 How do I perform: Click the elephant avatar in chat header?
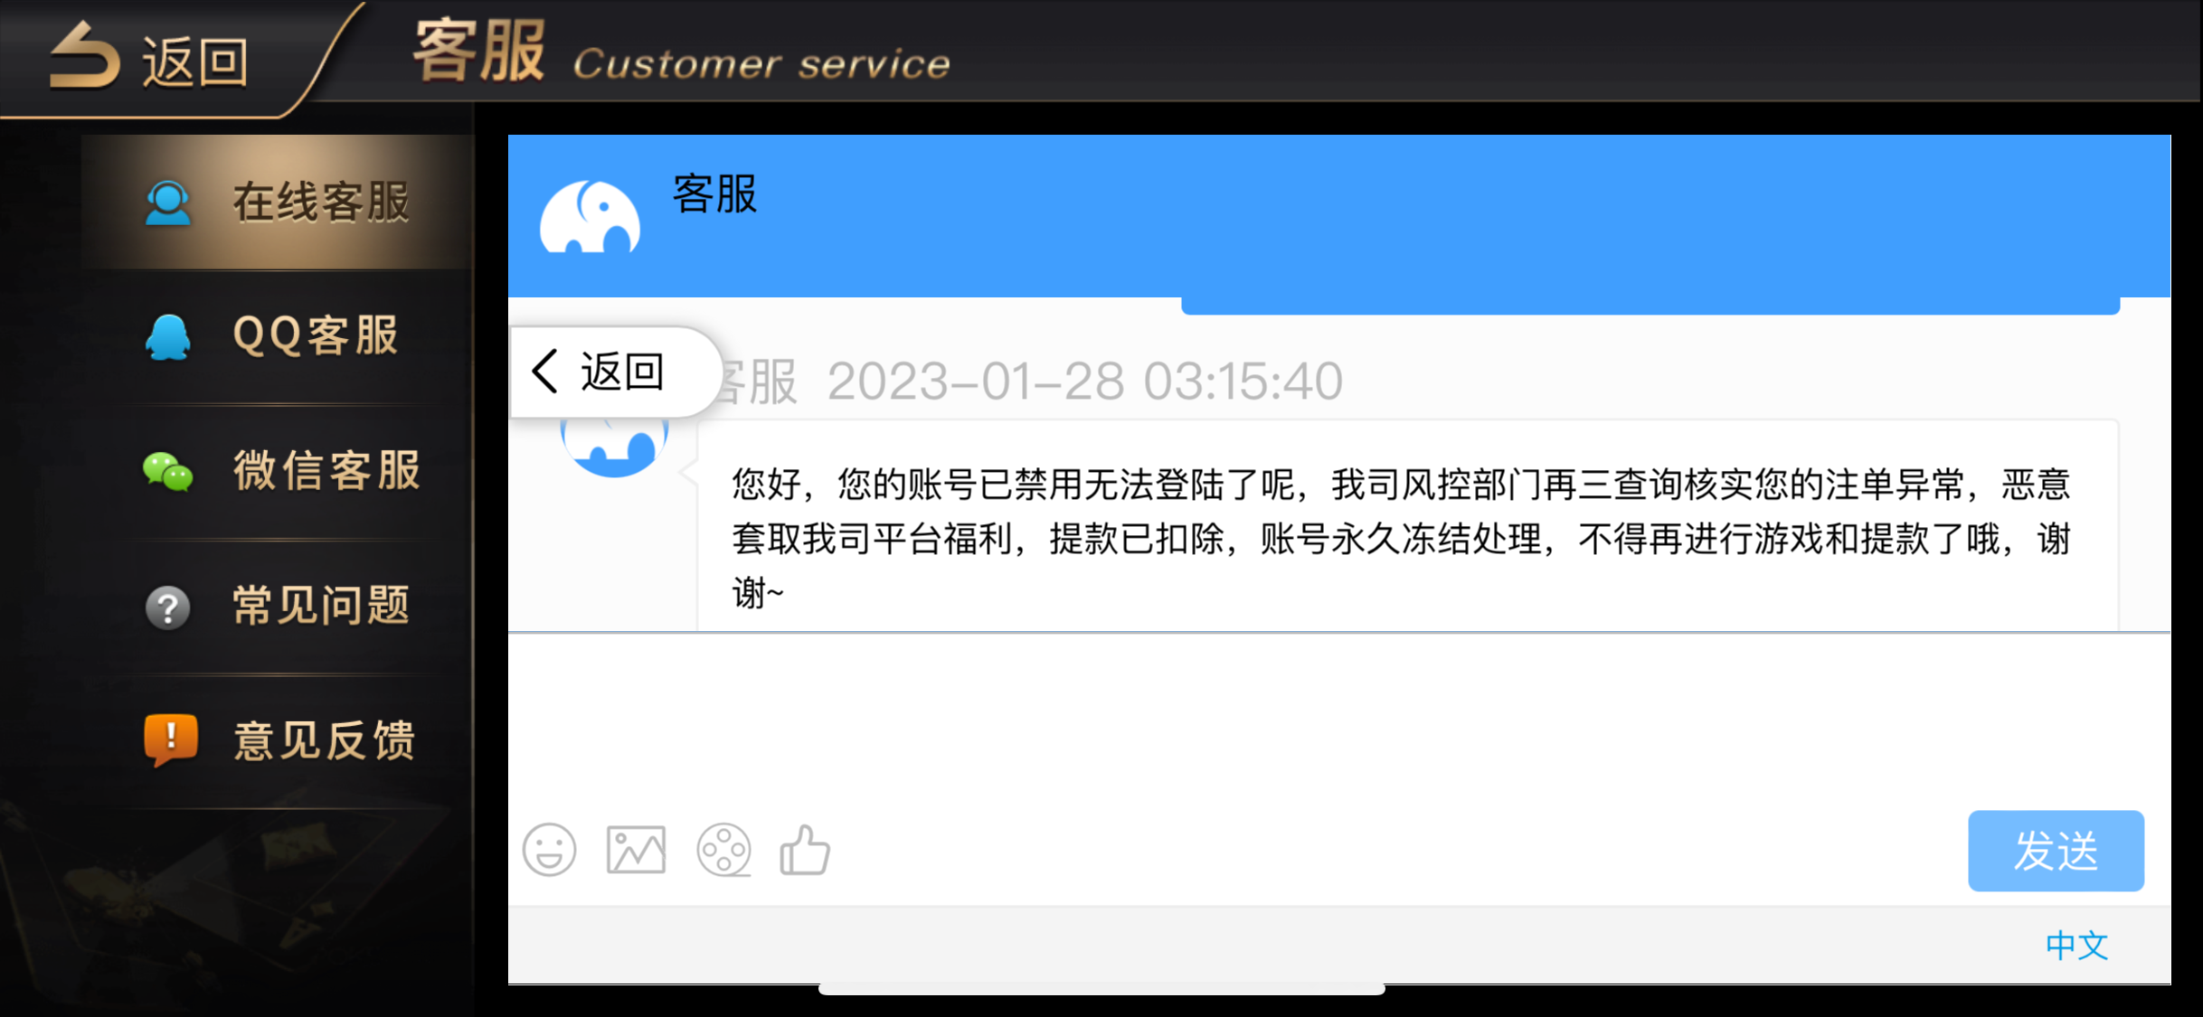tap(590, 216)
